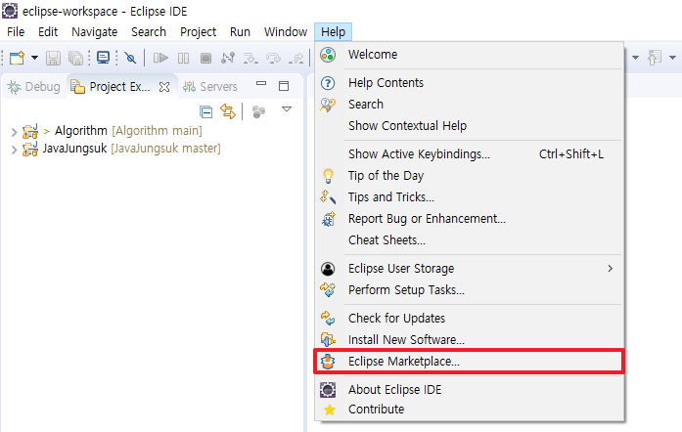Click the Step Return icon

296,58
